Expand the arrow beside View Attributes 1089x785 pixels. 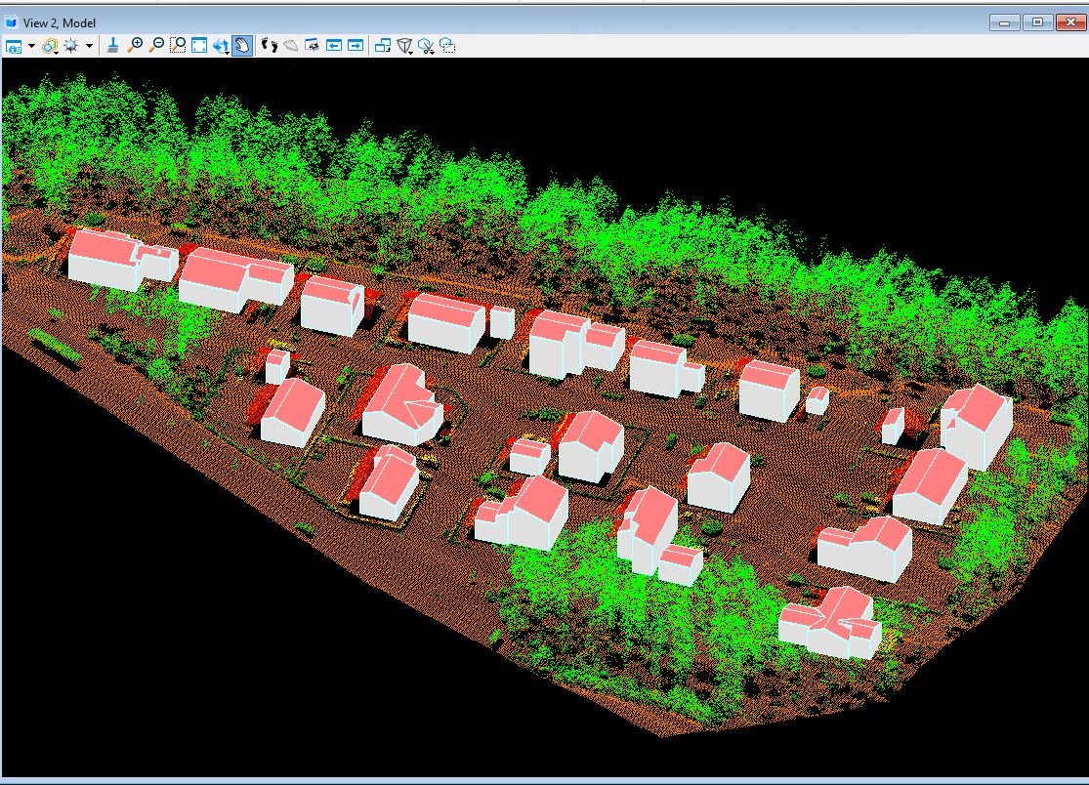31,46
